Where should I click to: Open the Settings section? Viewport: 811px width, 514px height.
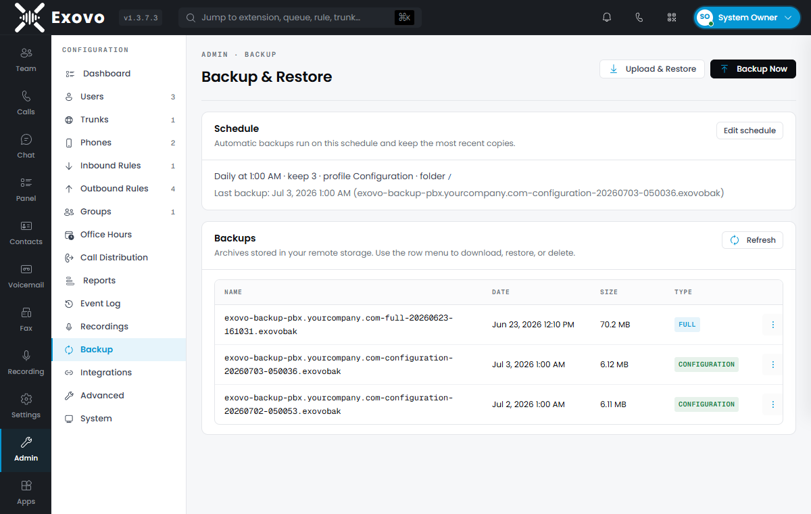point(26,406)
